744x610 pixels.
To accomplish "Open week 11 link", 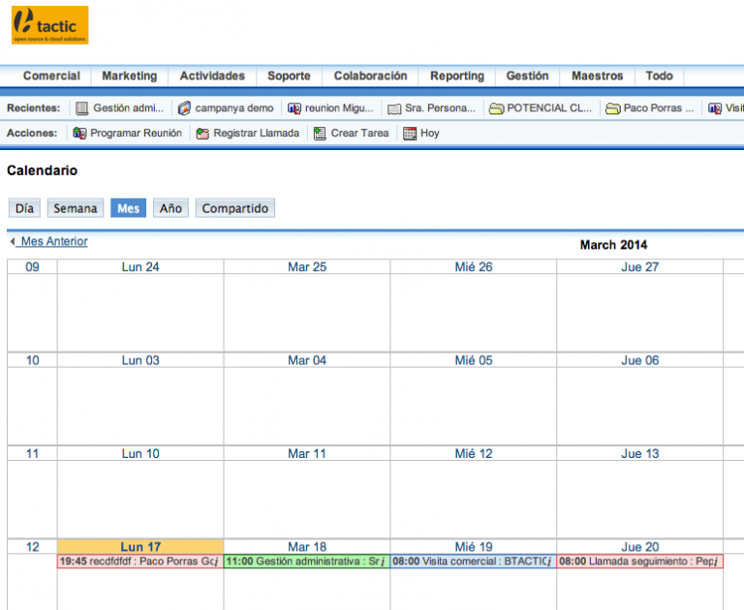I will (x=32, y=454).
